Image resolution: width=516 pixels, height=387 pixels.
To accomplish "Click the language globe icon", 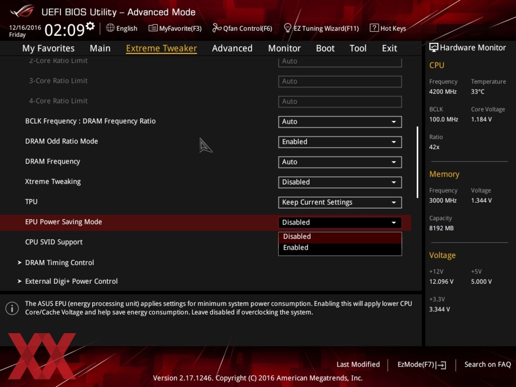I will (110, 28).
